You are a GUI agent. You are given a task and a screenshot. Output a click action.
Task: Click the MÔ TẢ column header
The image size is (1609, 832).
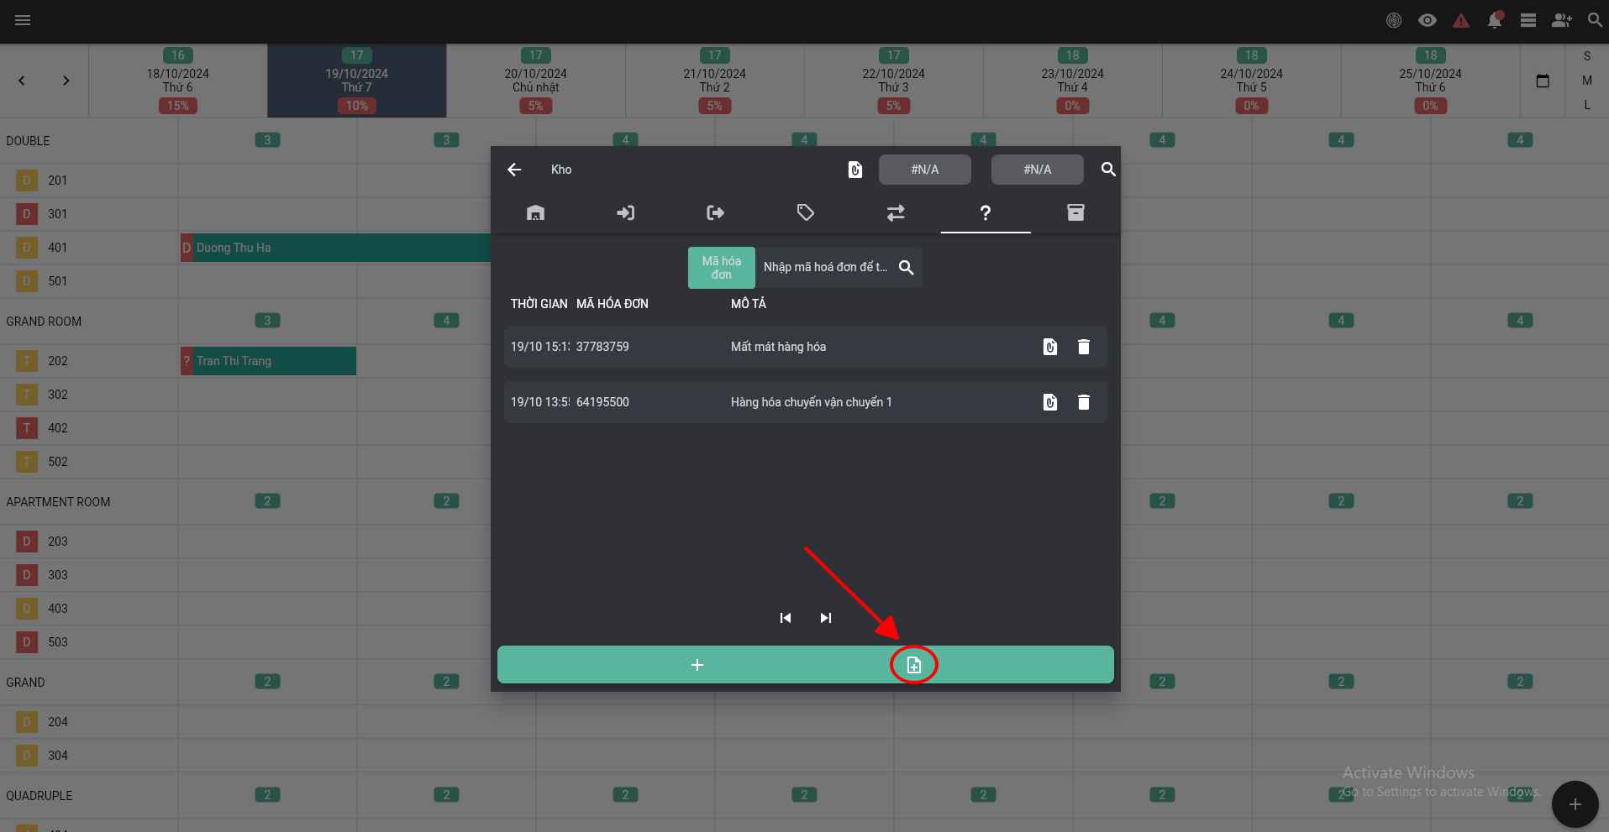click(749, 304)
